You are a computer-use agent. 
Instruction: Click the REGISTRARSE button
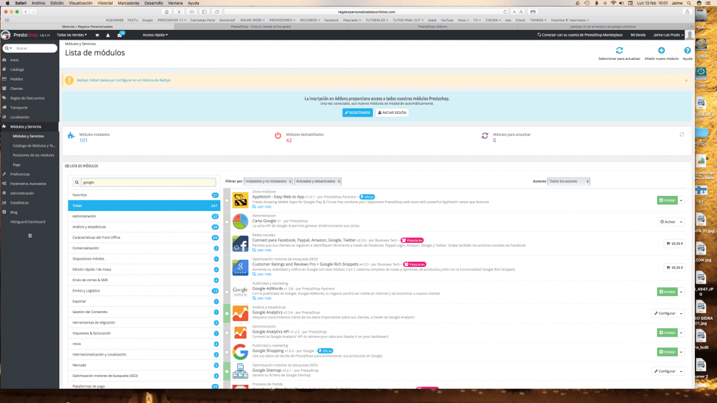pyautogui.click(x=358, y=113)
